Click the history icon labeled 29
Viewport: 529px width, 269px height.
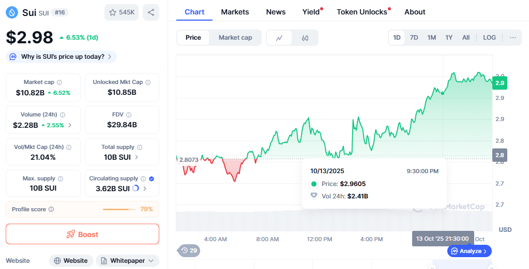189,250
